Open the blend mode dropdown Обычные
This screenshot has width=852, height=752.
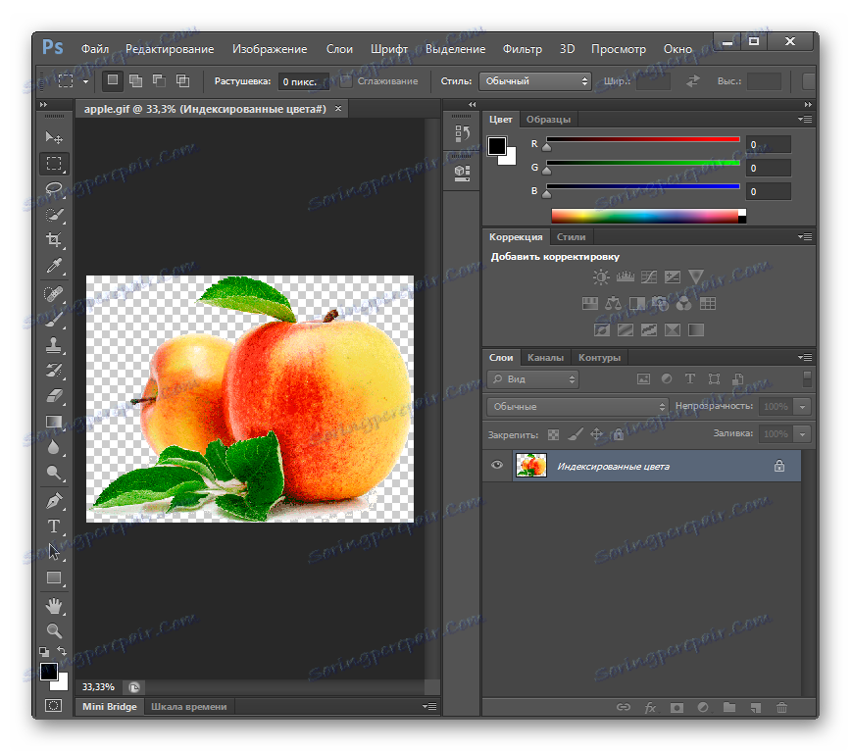[576, 406]
